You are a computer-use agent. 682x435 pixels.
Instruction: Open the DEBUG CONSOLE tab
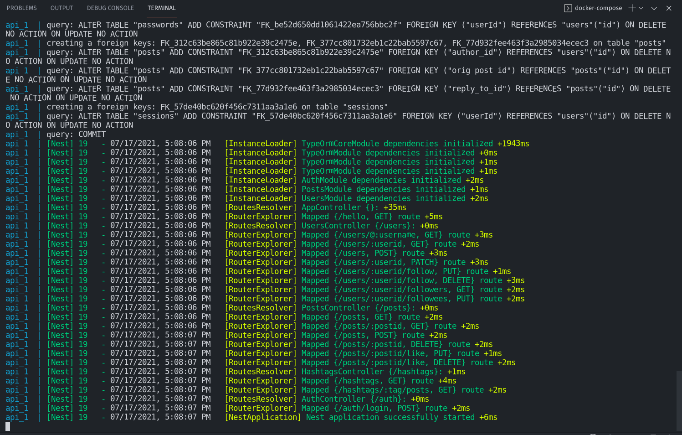pyautogui.click(x=110, y=8)
